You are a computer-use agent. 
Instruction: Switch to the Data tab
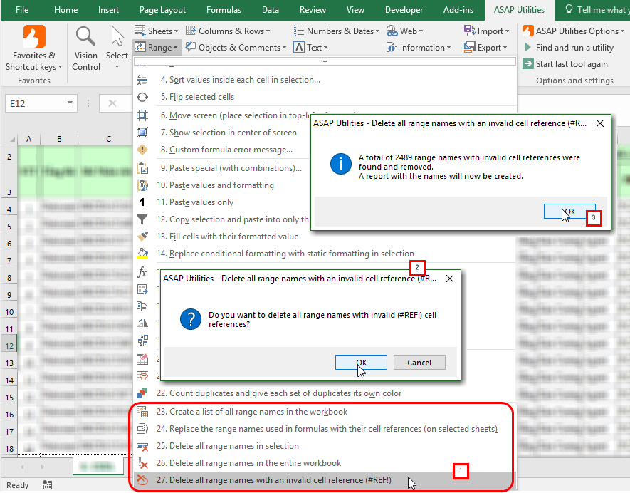[271, 10]
